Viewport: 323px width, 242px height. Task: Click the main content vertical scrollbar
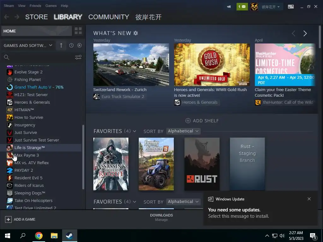coord(320,37)
